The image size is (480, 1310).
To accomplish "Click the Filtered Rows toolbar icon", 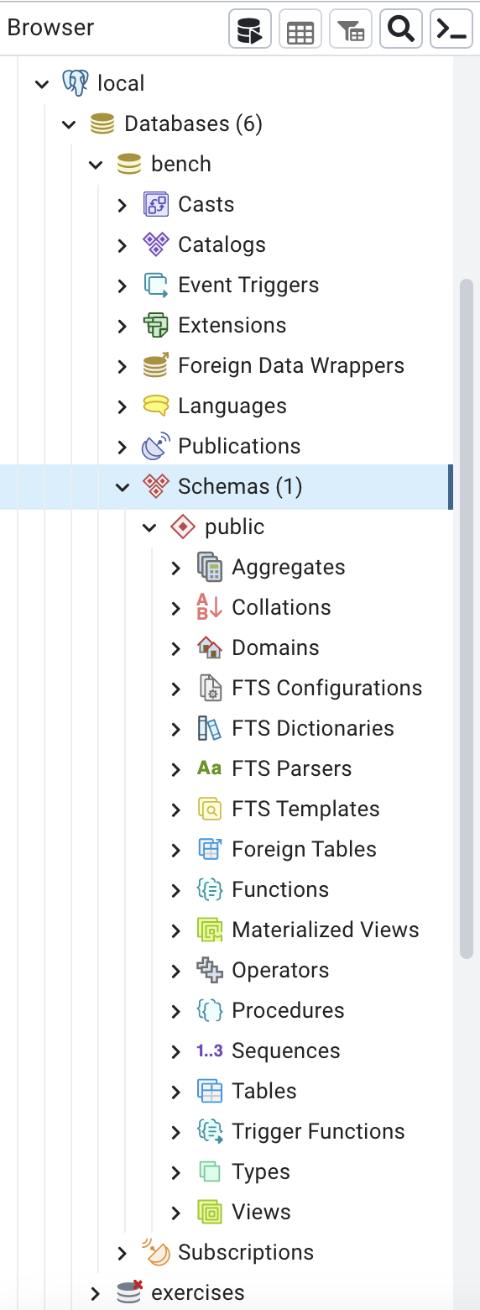I will (351, 31).
